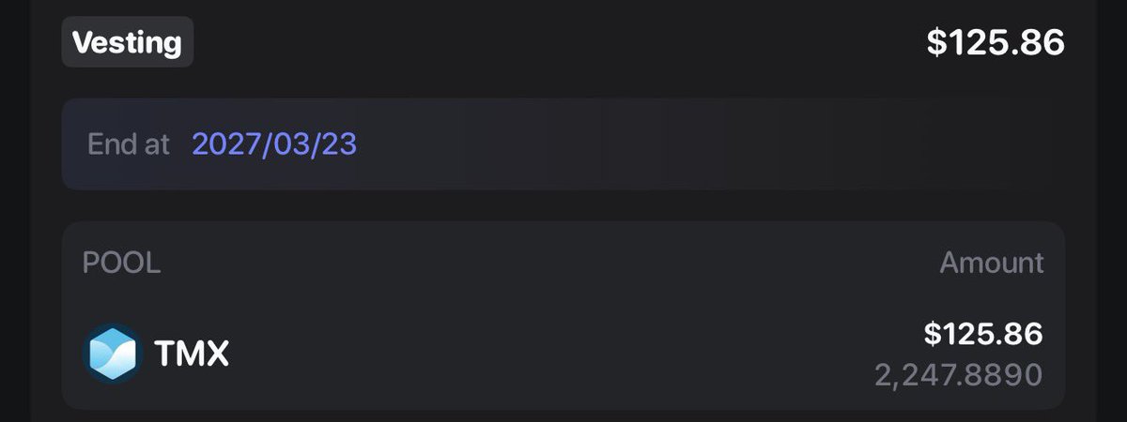
Task: Open TMX token details via its logo
Action: coord(113,354)
